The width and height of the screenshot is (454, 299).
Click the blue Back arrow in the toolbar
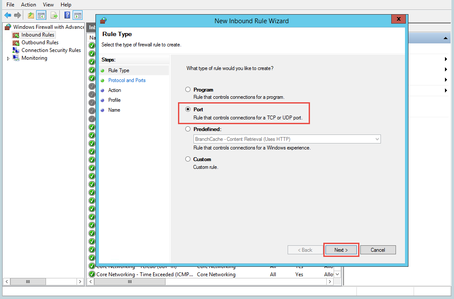coord(8,15)
